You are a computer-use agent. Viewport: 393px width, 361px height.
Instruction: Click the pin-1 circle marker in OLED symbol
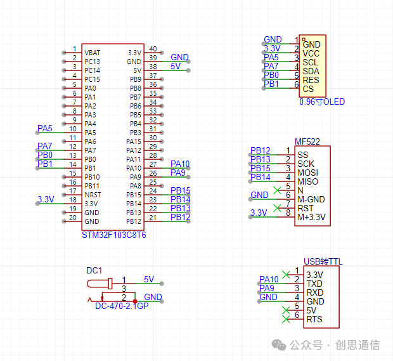[304, 39]
